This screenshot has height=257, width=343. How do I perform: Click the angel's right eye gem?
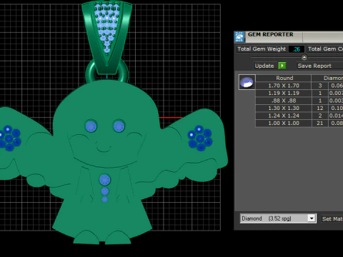pos(119,126)
